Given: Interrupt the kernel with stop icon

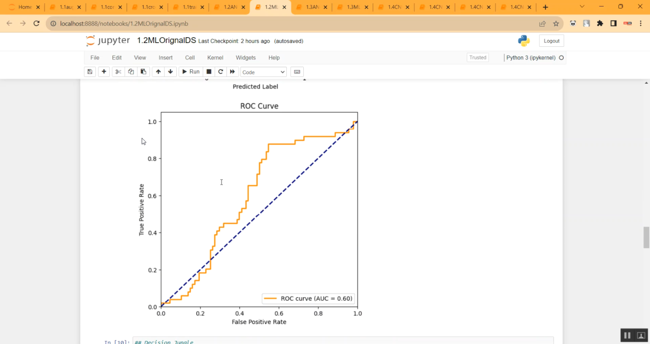Looking at the screenshot, I should pos(209,72).
